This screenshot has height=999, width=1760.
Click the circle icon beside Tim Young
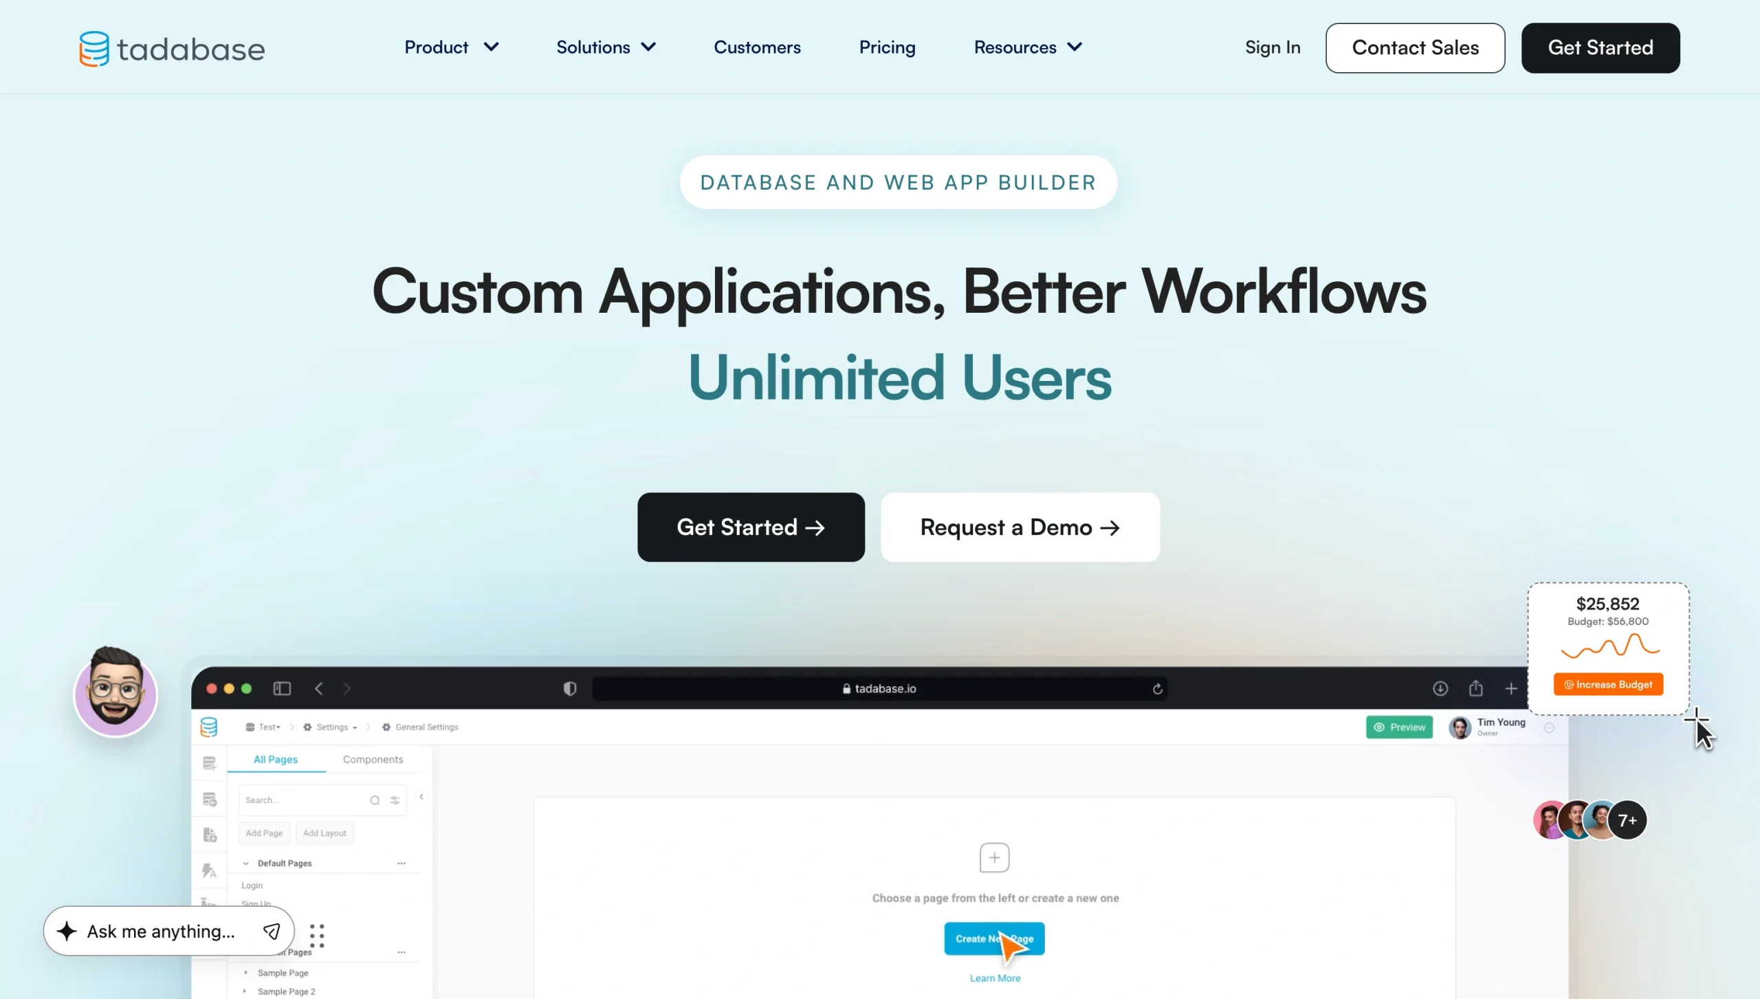[1549, 727]
